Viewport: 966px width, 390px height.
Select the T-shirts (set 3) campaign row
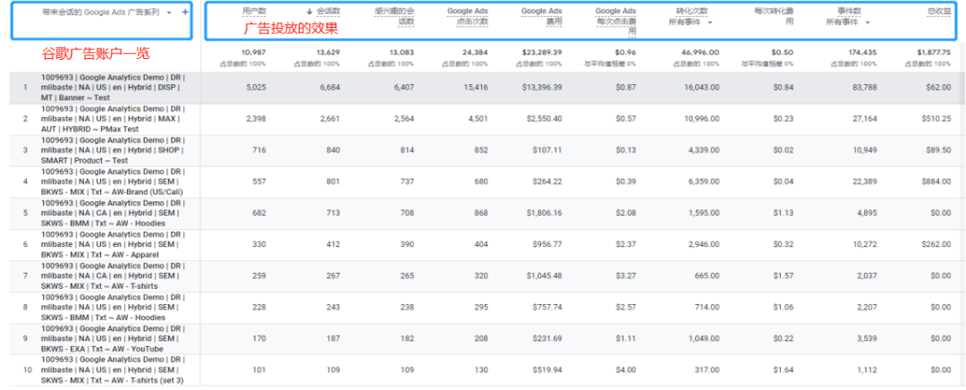(112, 370)
